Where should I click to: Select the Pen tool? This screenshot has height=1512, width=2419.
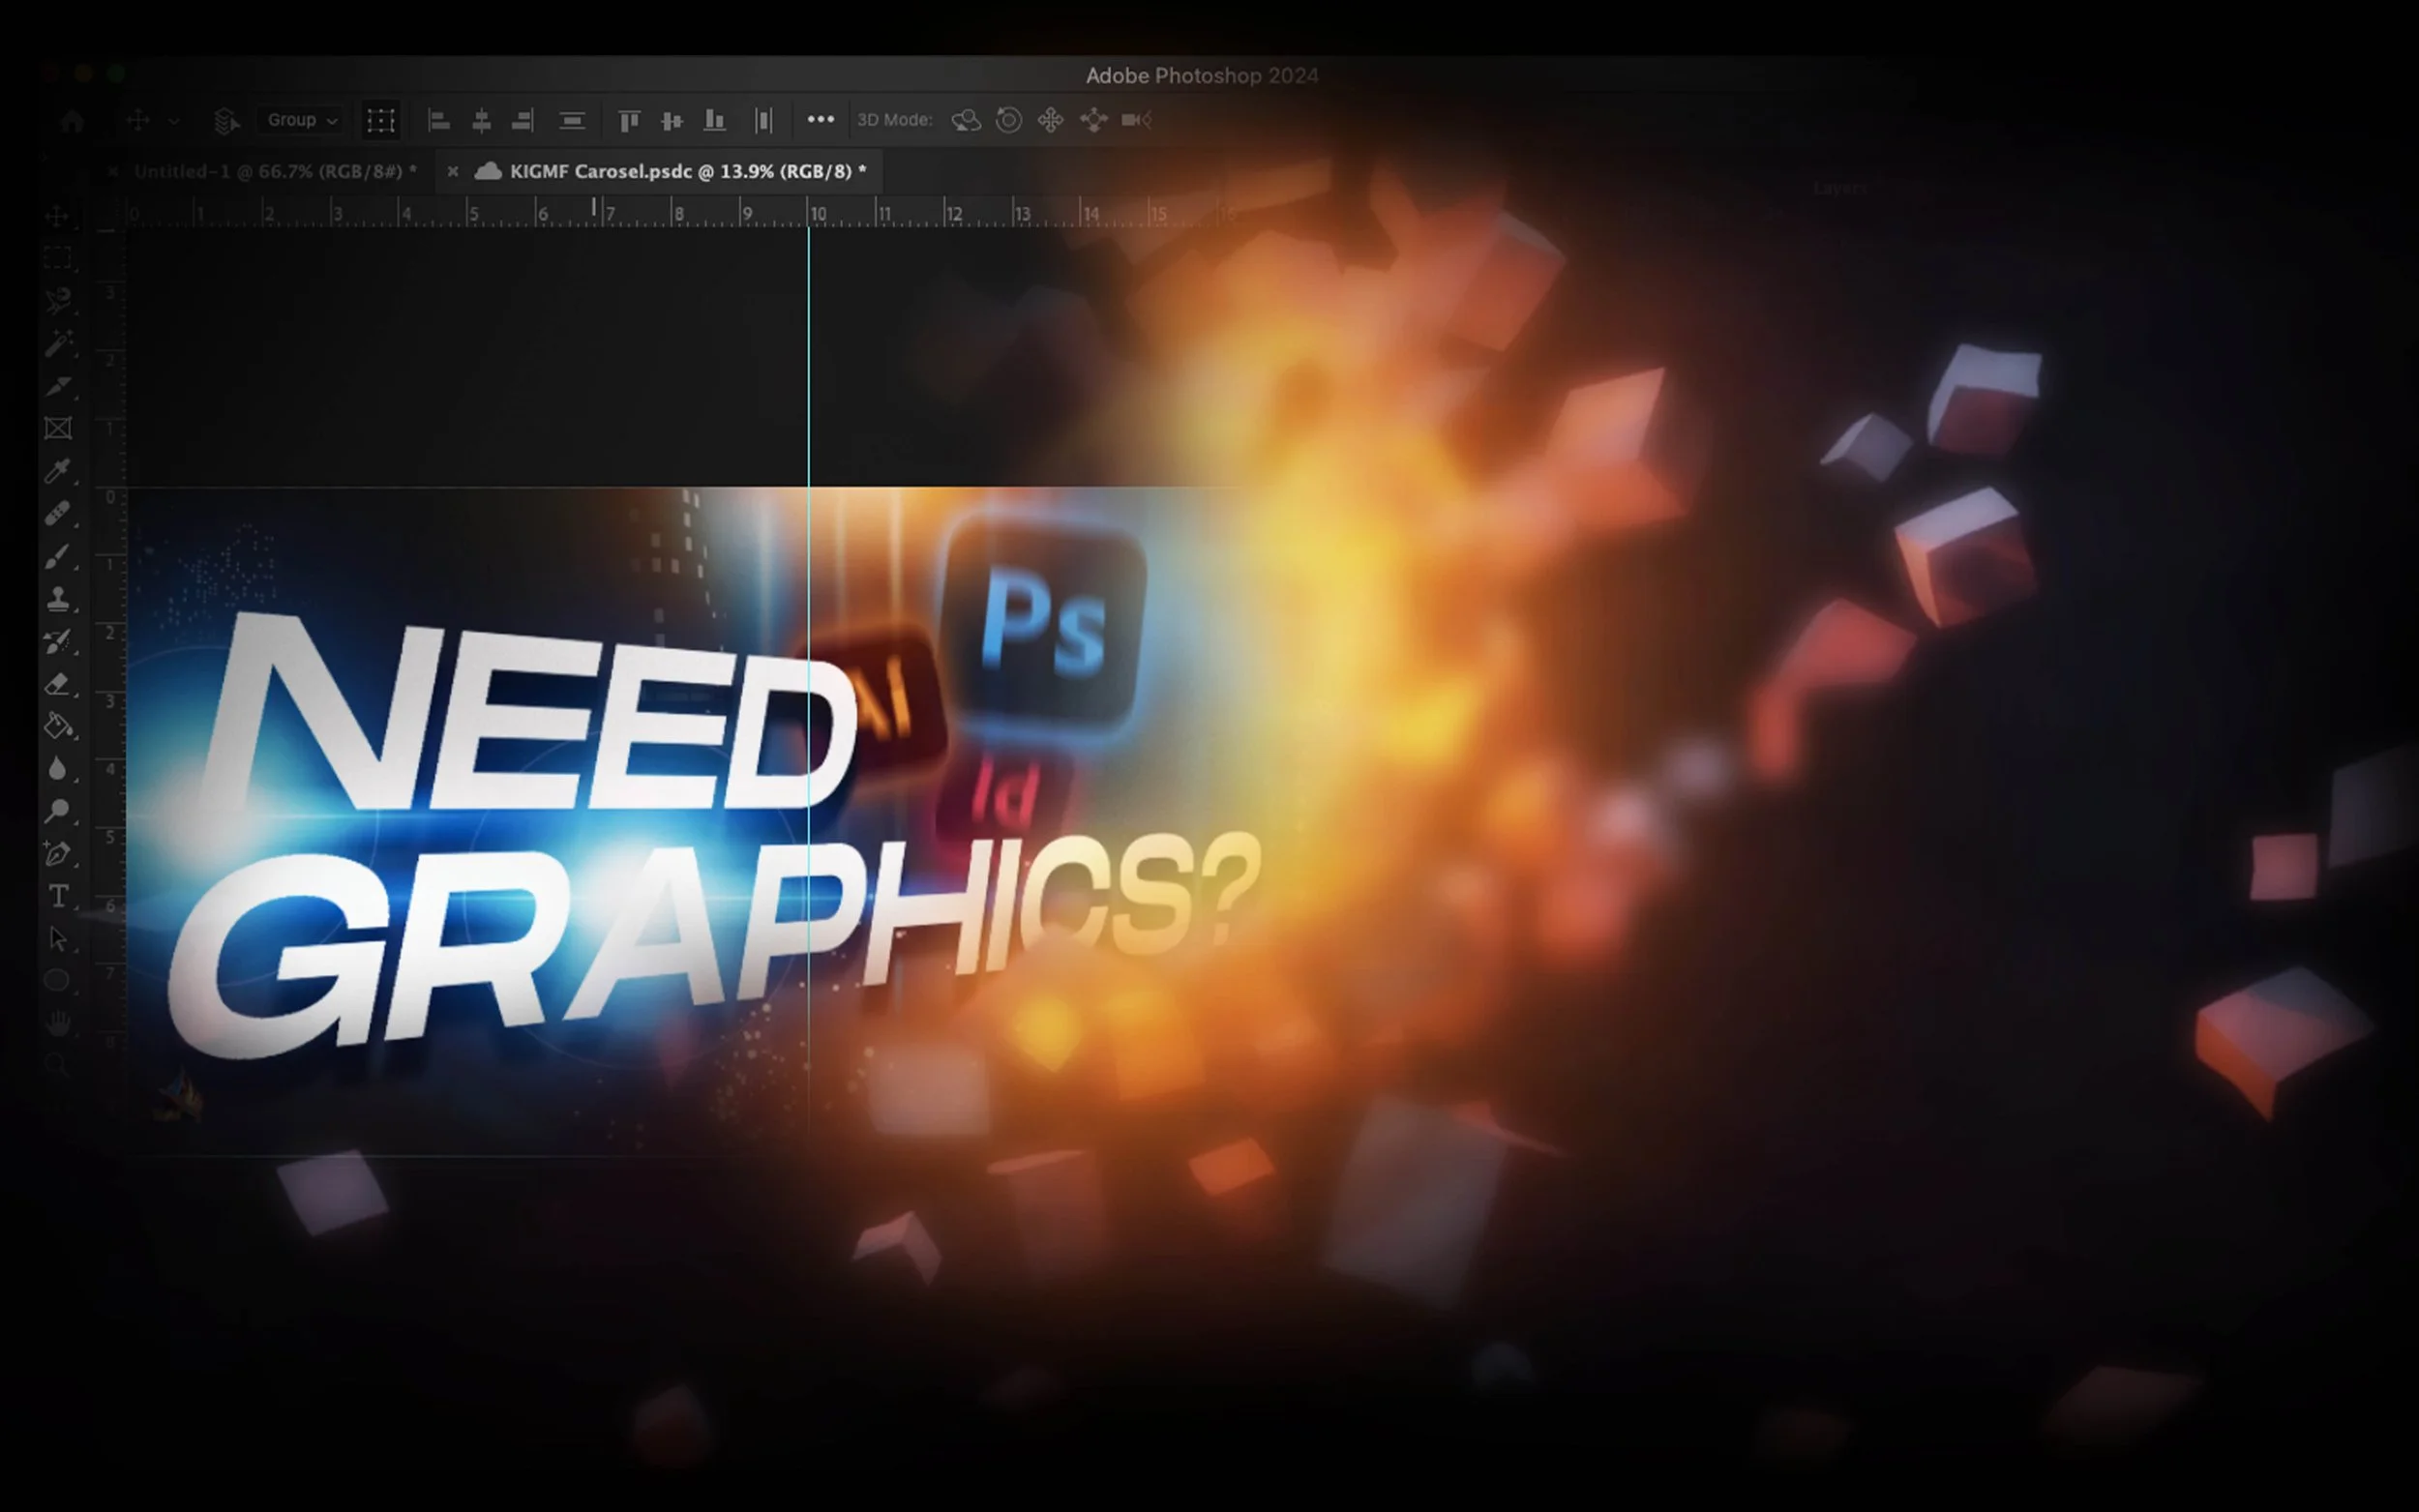click(x=57, y=854)
